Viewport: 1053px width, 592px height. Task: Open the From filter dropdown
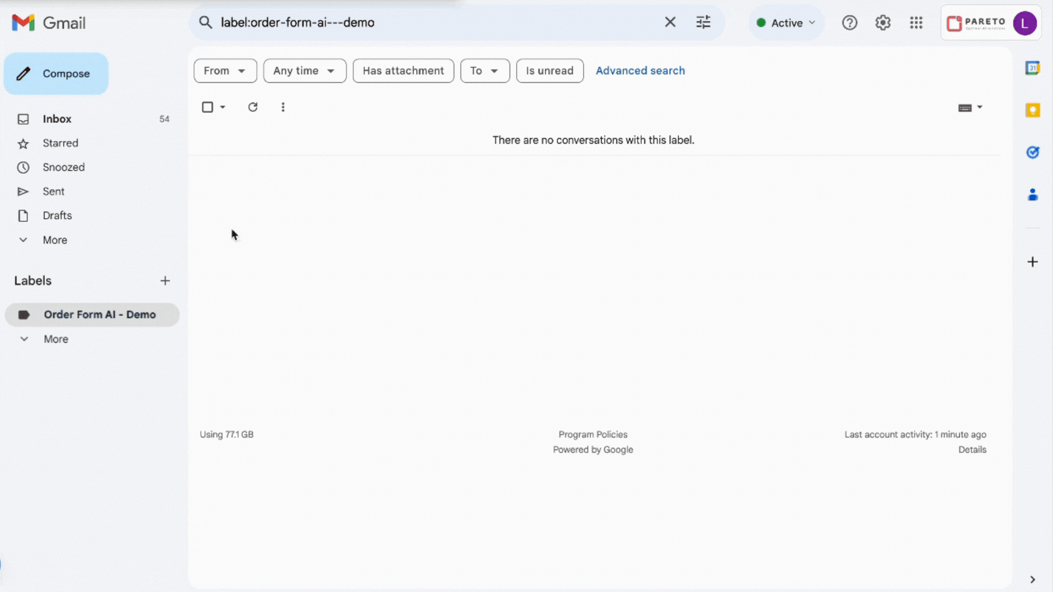pyautogui.click(x=225, y=71)
